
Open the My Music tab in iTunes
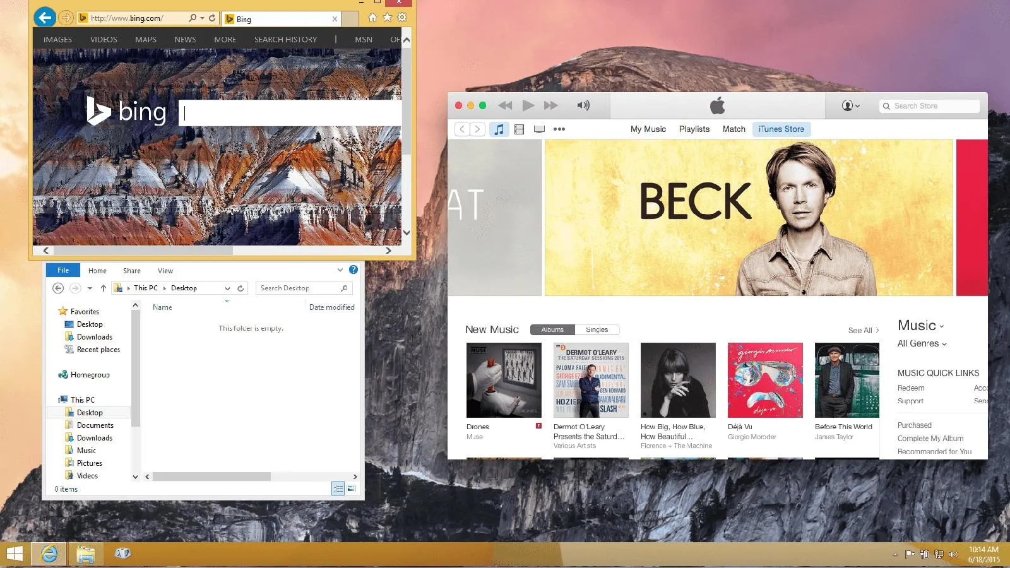pyautogui.click(x=648, y=129)
